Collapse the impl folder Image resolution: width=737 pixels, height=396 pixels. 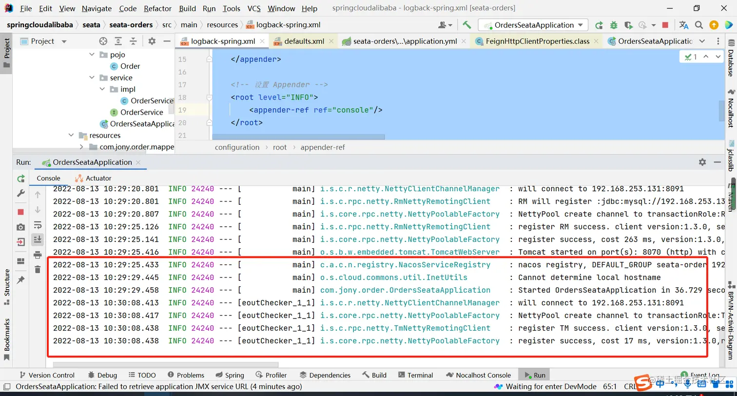[x=102, y=89]
